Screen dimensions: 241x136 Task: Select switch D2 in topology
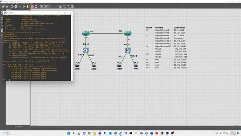127,50
